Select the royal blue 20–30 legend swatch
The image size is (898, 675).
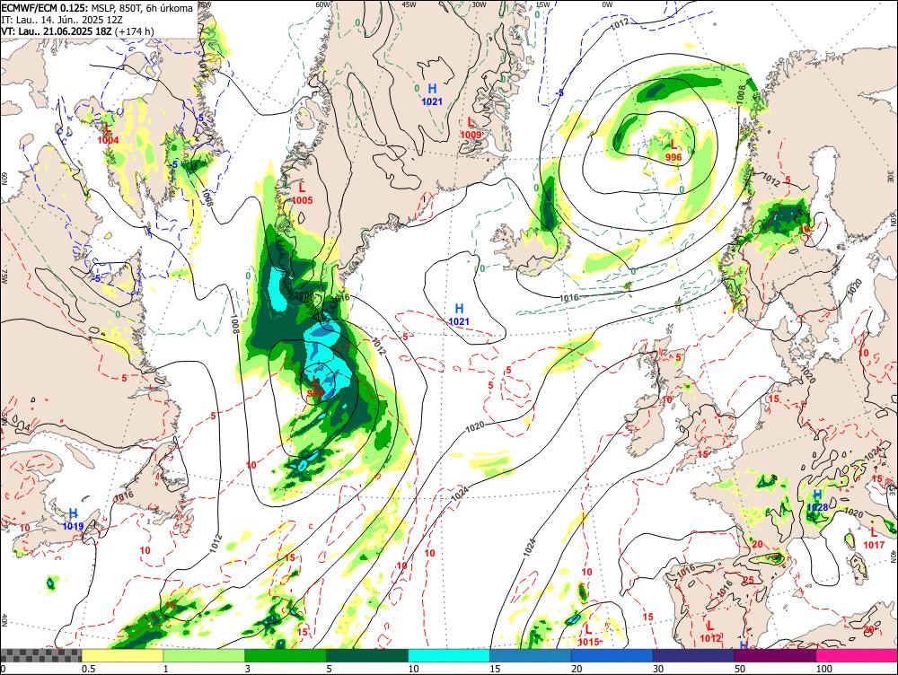click(x=612, y=655)
